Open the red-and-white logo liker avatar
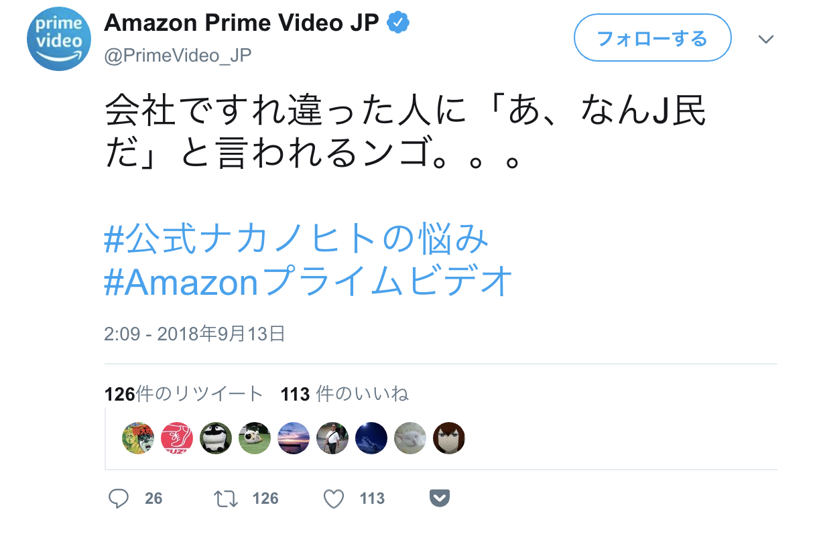Screen dimensions: 815x540 point(177,439)
